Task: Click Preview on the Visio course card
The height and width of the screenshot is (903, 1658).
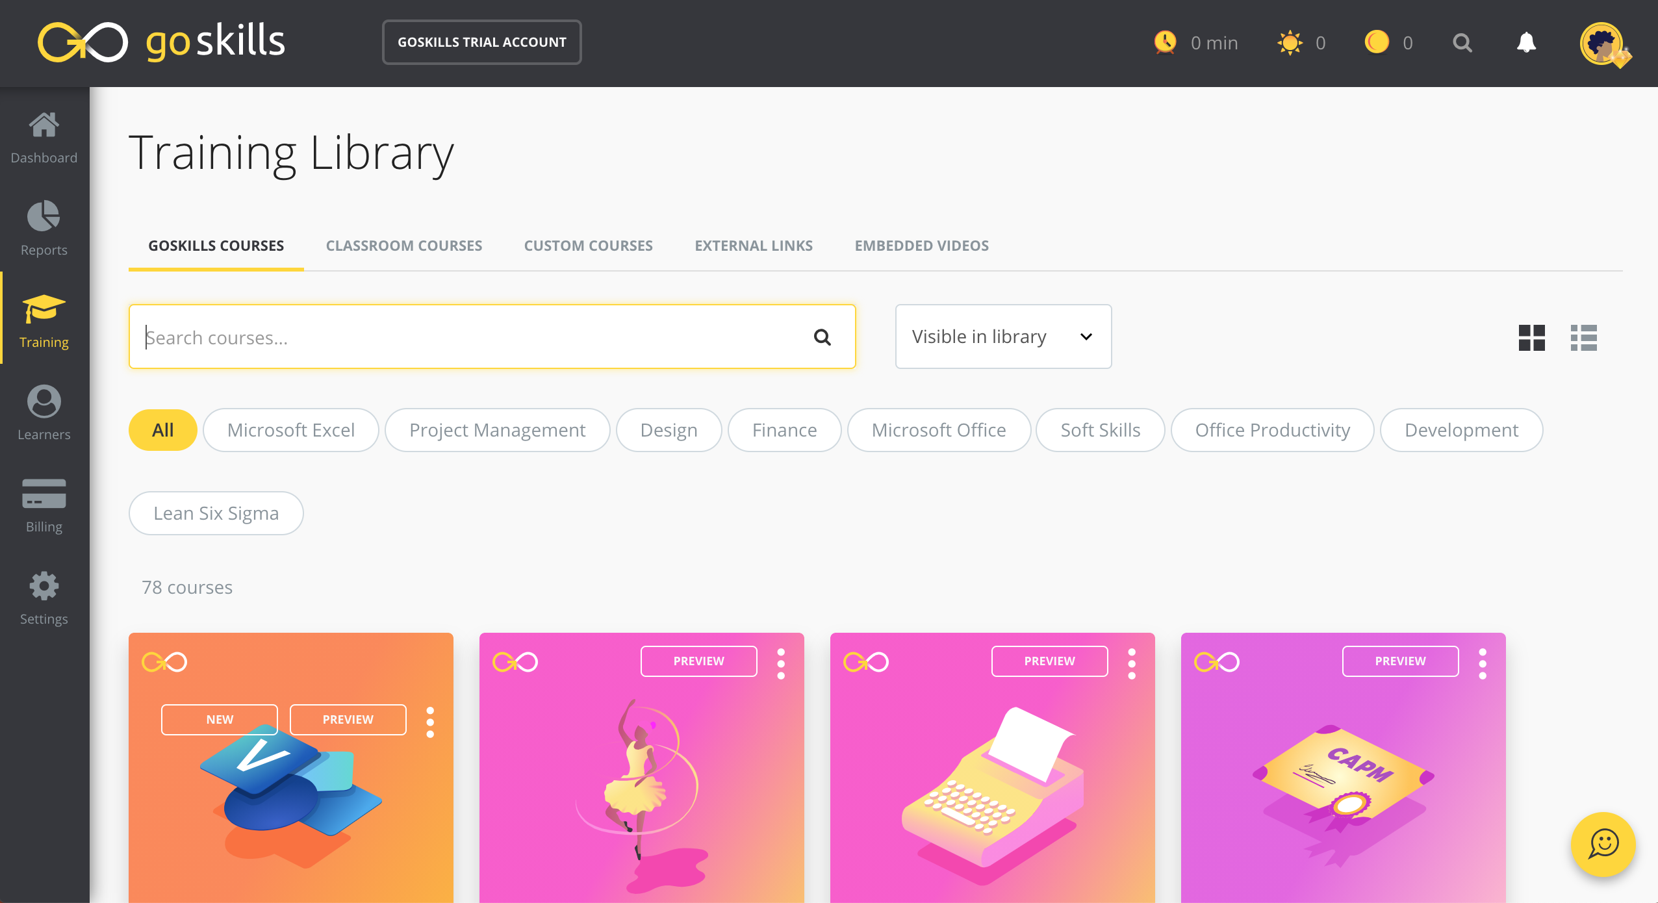Action: pos(348,720)
